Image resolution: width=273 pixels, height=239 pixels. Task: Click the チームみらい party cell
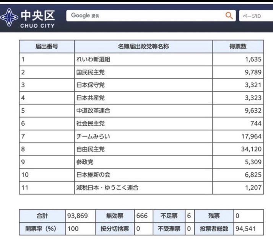pyautogui.click(x=94, y=136)
